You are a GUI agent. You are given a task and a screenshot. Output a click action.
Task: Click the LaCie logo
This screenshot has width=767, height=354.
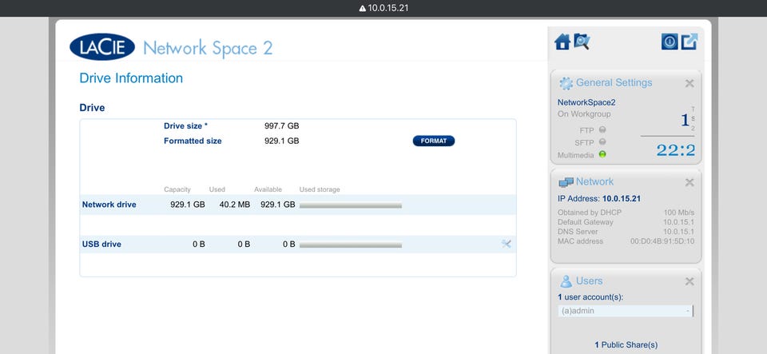tap(102, 47)
